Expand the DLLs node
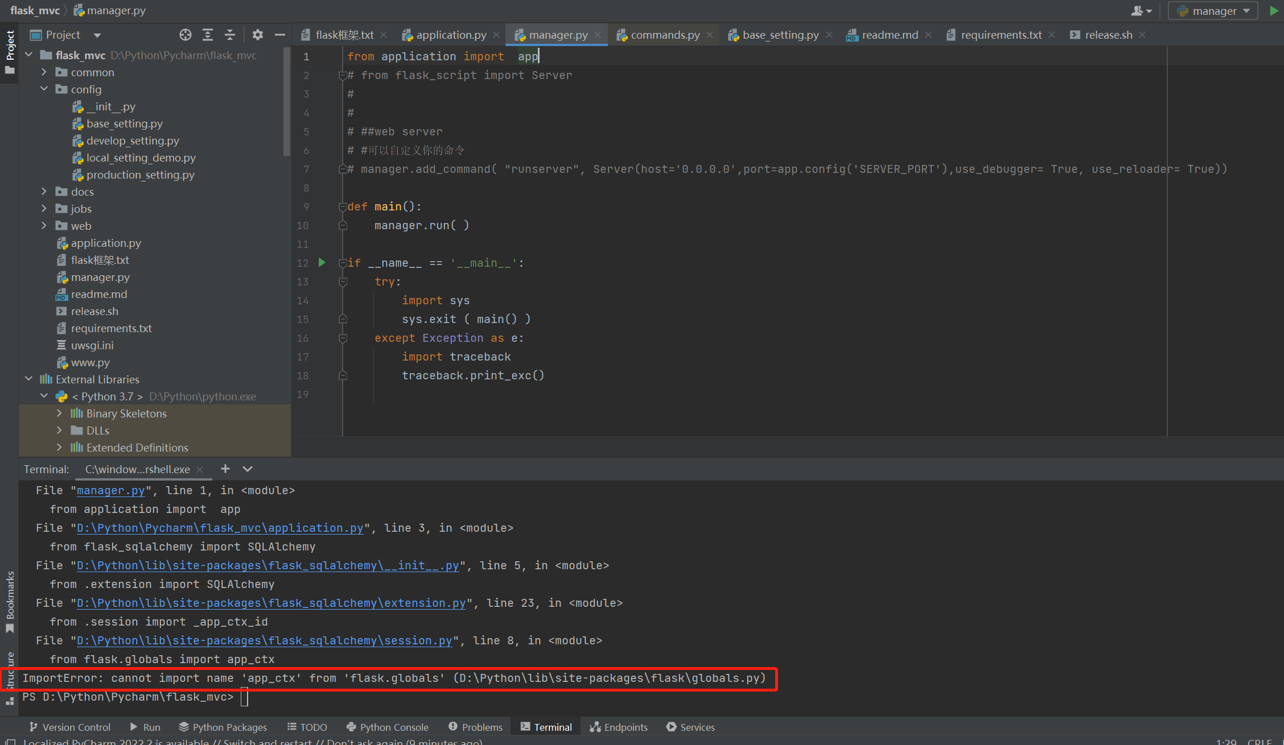 (59, 431)
